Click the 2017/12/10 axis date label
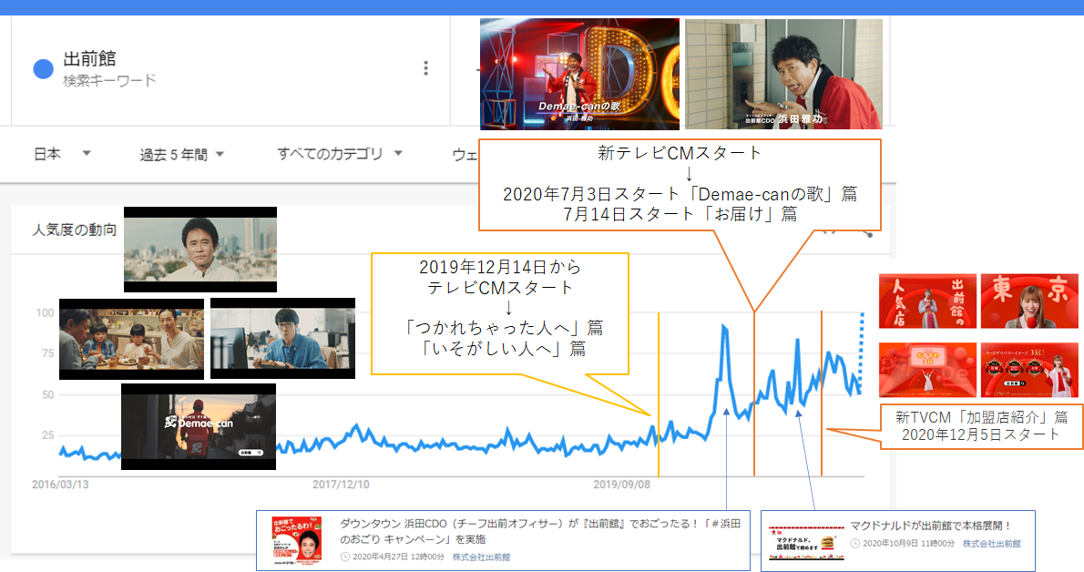Image resolution: width=1084 pixels, height=572 pixels. tap(341, 485)
